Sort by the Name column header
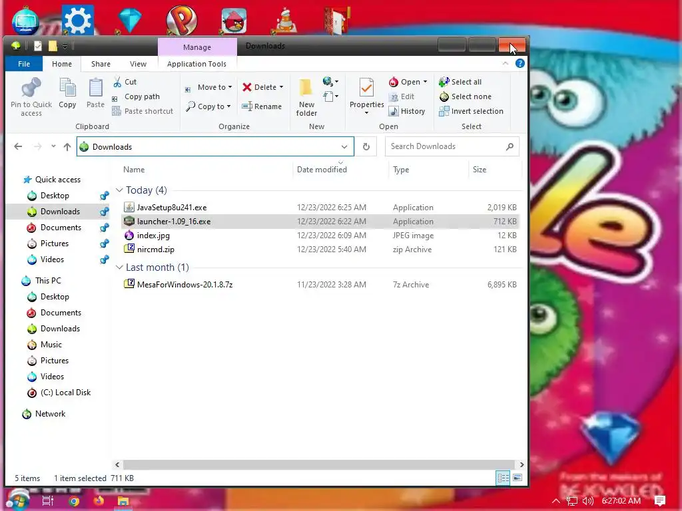This screenshot has width=682, height=511. (134, 170)
